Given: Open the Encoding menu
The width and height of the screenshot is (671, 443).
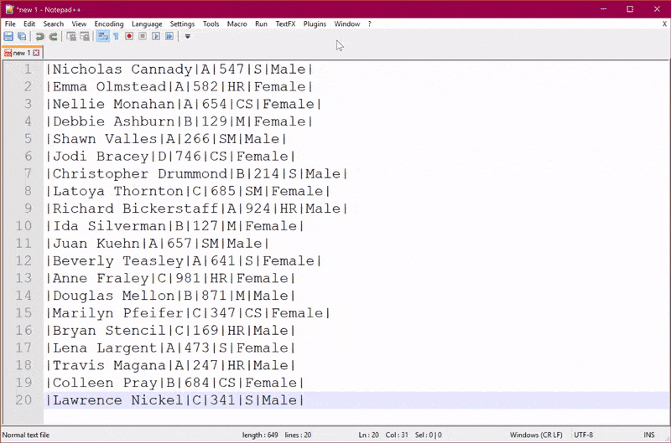Looking at the screenshot, I should tap(108, 24).
